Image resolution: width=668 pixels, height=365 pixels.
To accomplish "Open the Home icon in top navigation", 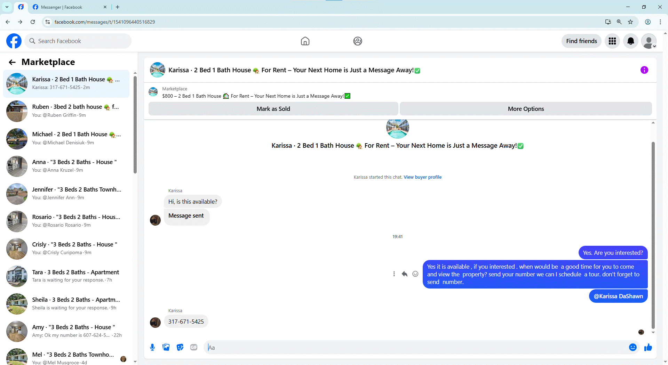I will coord(305,41).
